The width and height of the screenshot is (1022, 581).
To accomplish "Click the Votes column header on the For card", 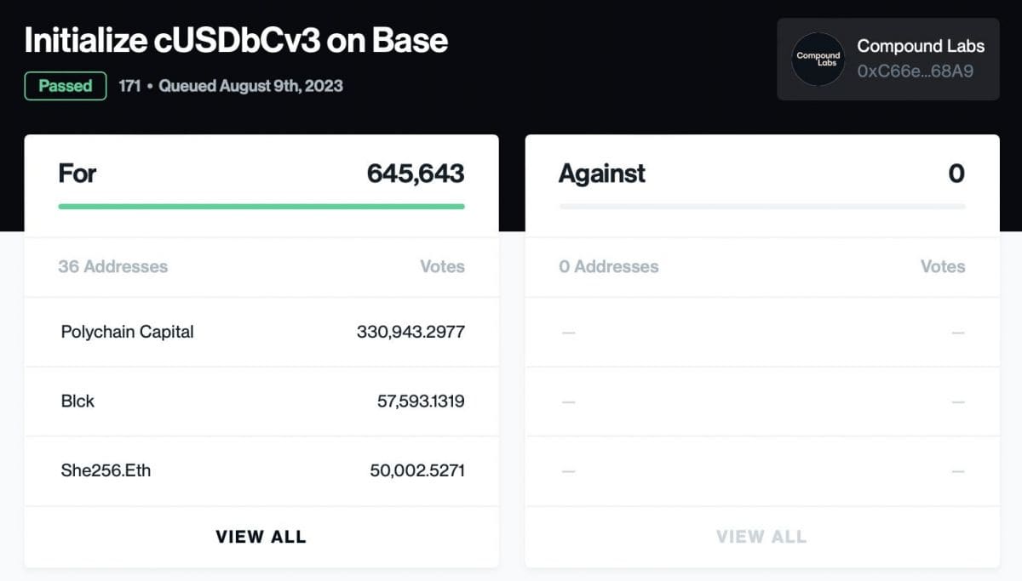I will (x=443, y=266).
